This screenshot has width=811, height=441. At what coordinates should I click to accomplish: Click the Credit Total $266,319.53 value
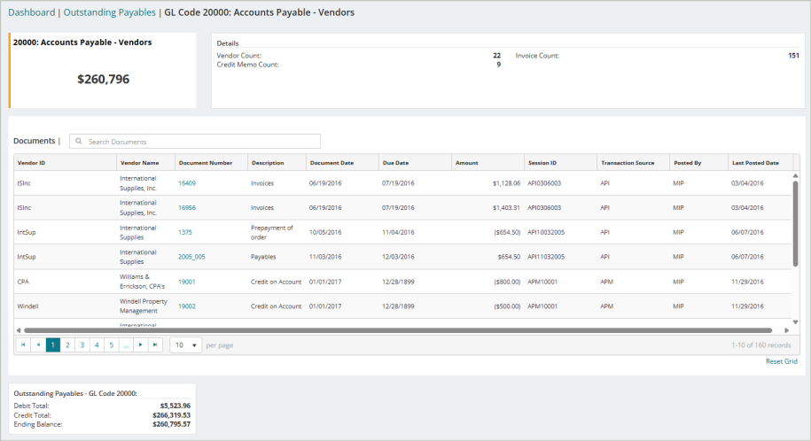click(x=171, y=415)
